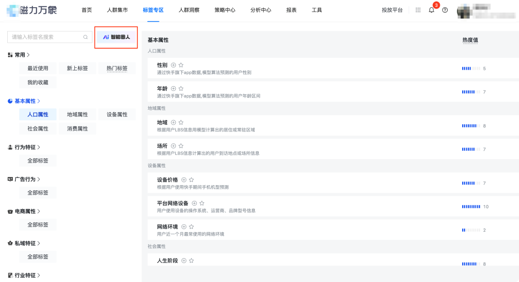519x282 pixels.
Task: Select the 新上标签 chip
Action: 77,68
